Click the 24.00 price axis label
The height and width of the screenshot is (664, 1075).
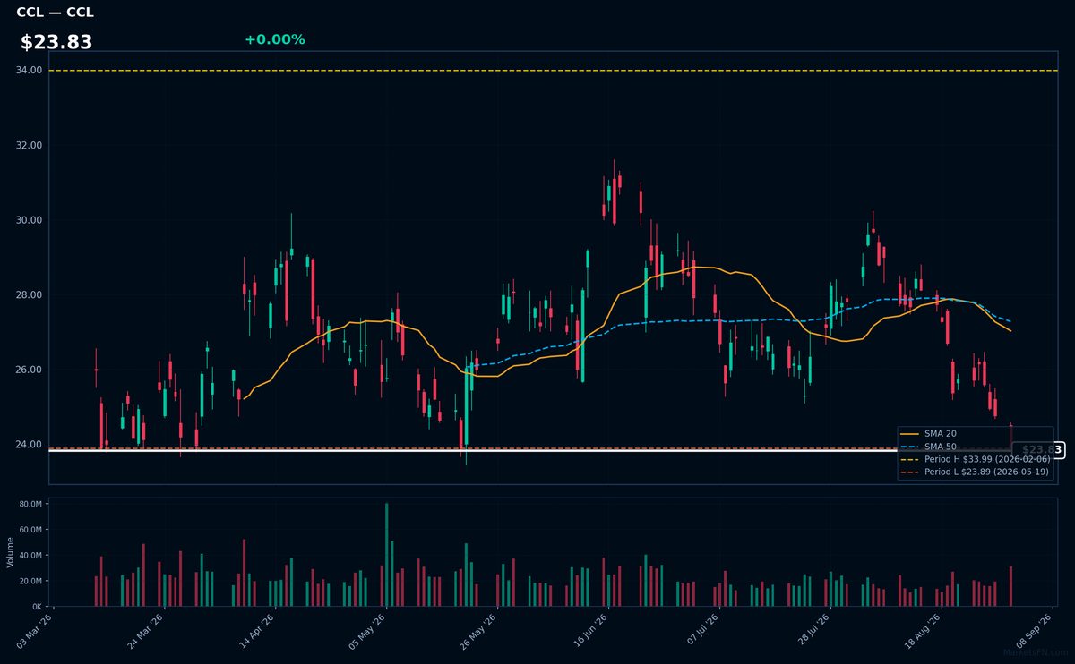coord(30,445)
